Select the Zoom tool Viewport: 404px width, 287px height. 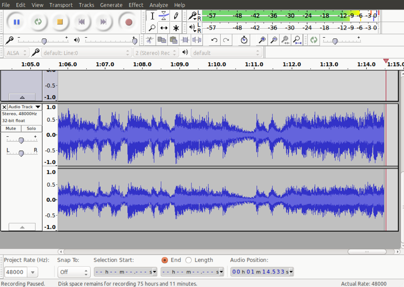point(152,28)
